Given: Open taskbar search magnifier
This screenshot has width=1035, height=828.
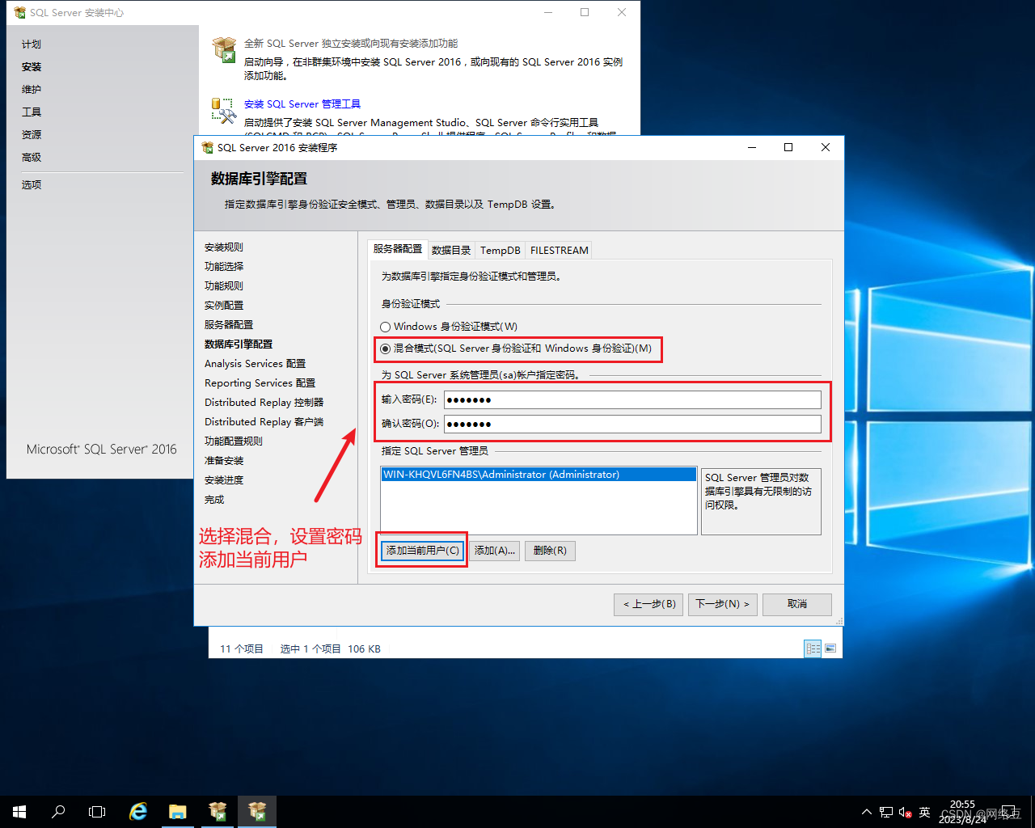Looking at the screenshot, I should pyautogui.click(x=58, y=812).
